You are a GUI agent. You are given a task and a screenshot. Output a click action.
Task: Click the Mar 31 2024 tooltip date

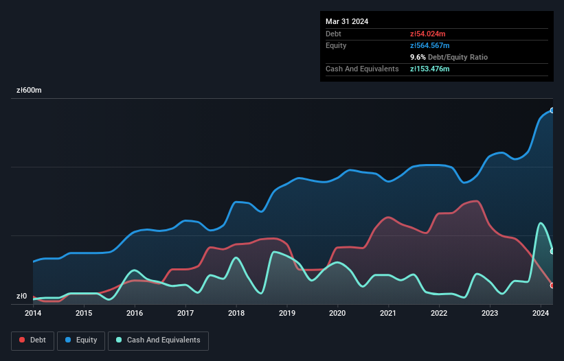pyautogui.click(x=347, y=21)
